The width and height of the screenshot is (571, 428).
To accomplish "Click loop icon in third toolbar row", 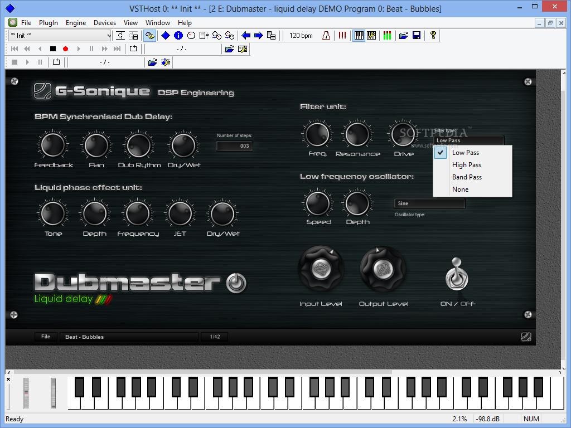I will tap(56, 62).
